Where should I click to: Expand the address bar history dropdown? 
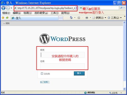[76, 8]
